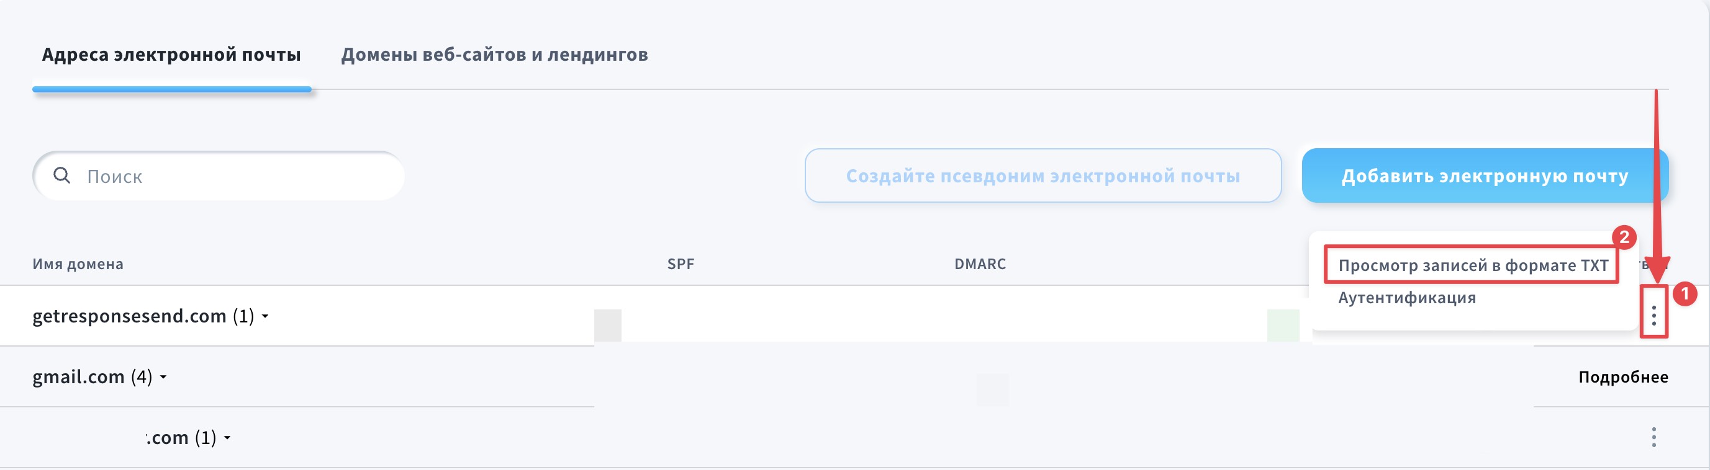
Task: Click the getresponsesend.com domain name text
Action: coord(129,316)
